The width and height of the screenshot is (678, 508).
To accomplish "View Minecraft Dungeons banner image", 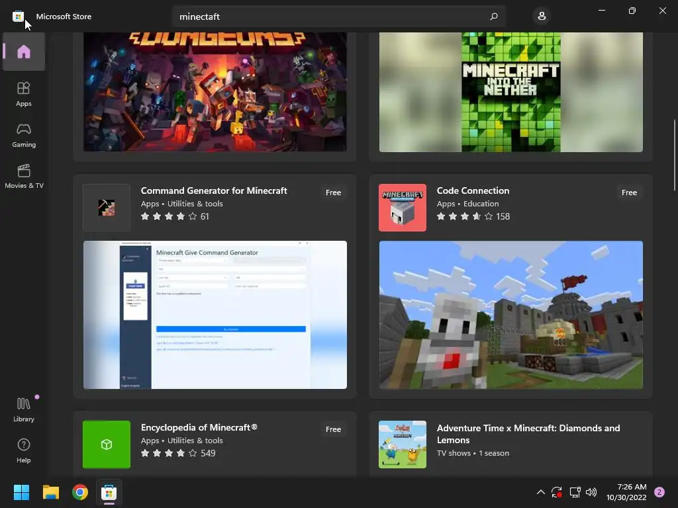I will pos(215,92).
